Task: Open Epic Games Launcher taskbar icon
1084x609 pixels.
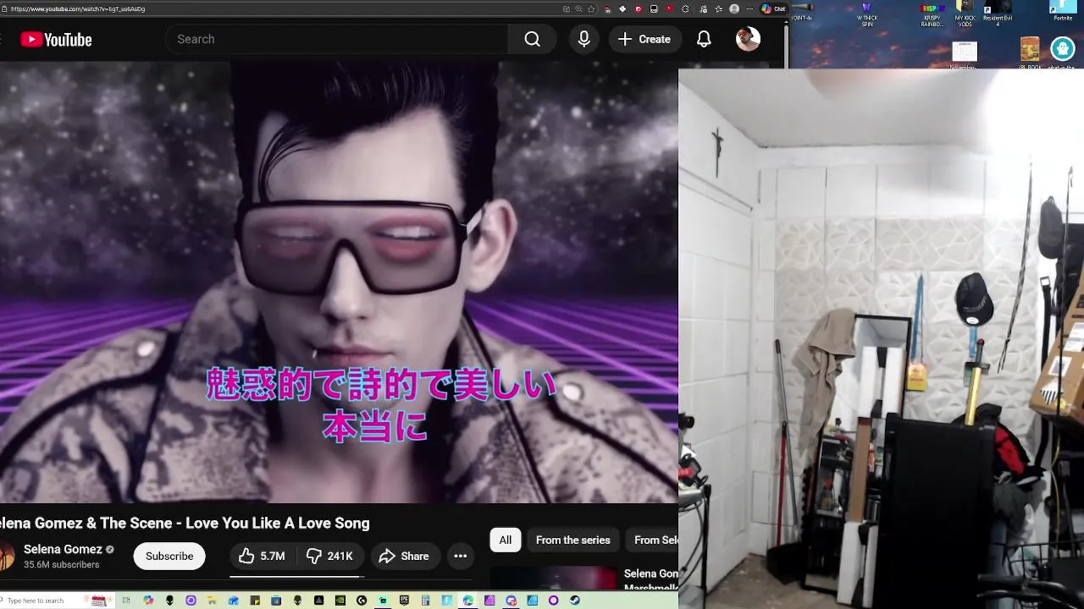Action: pos(404,601)
